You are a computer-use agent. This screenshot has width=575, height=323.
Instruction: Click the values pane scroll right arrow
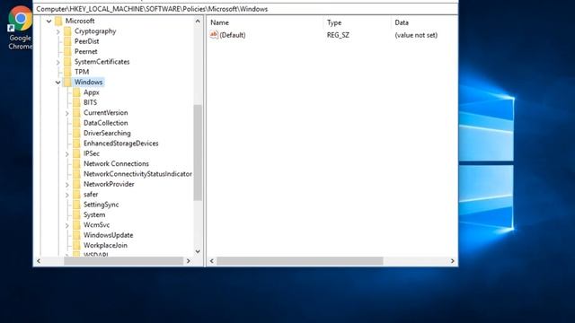[x=453, y=261]
